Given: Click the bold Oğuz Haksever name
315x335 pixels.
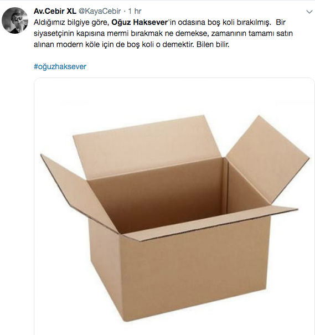Looking at the screenshot, I should coord(140,22).
